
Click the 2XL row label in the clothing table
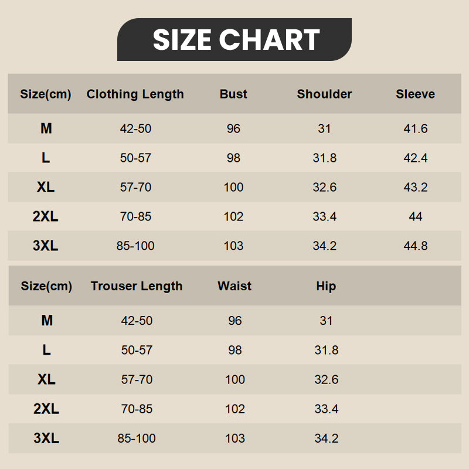46,216
